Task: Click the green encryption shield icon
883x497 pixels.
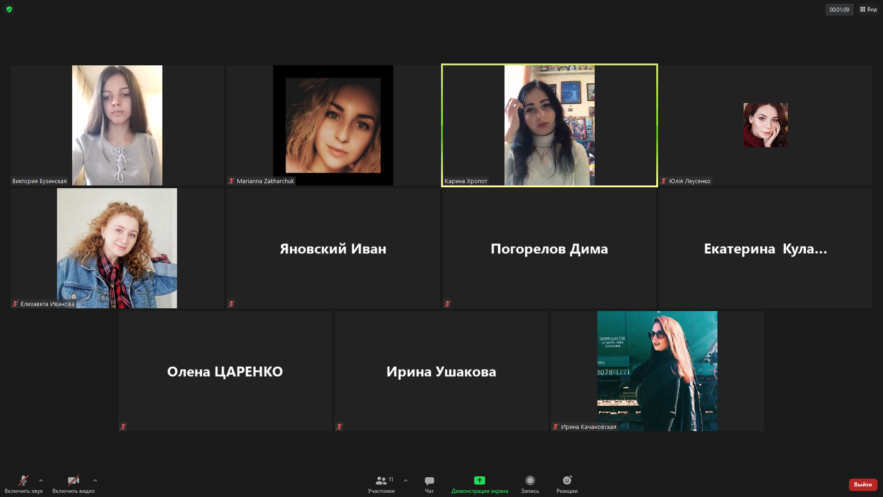Action: 9,9
